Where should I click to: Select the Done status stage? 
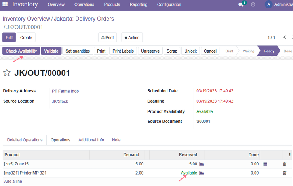287,51
